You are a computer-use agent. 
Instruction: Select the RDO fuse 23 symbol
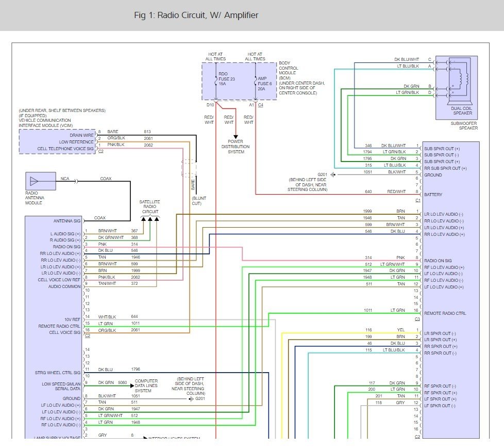[x=216, y=81]
